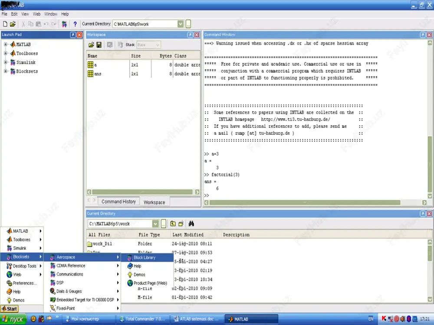434x325 pixels.
Task: Click the New folder icon in Current Directory
Action: pyautogui.click(x=181, y=224)
